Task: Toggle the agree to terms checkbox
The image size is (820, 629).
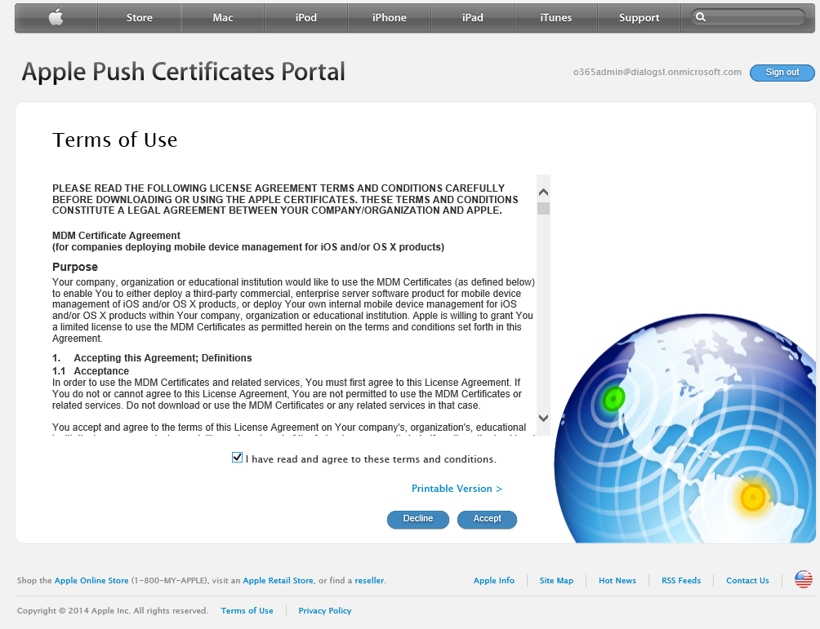Action: [x=237, y=458]
